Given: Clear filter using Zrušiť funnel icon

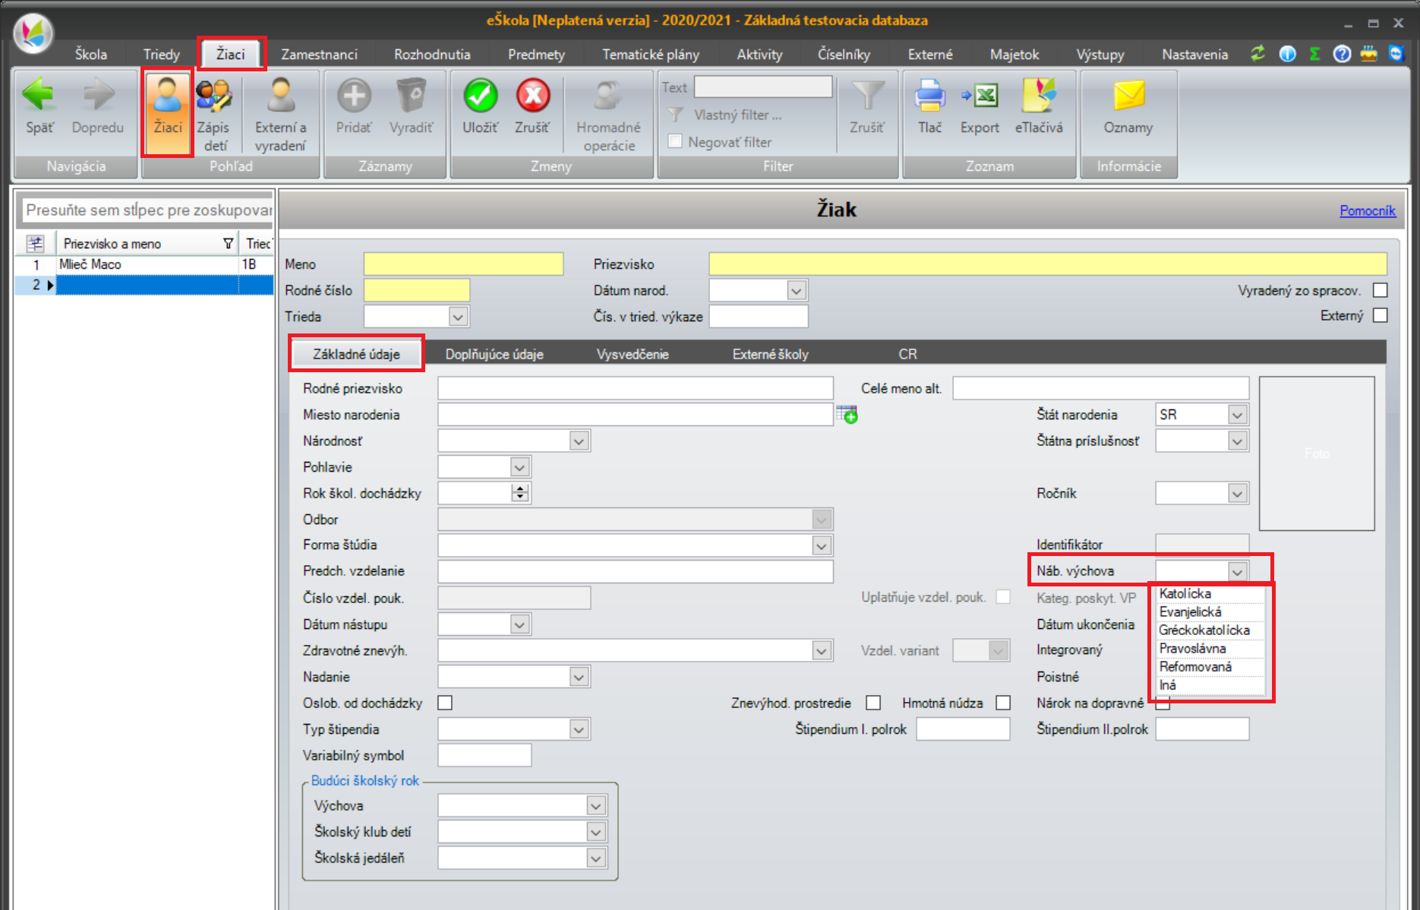Looking at the screenshot, I should point(867,95).
